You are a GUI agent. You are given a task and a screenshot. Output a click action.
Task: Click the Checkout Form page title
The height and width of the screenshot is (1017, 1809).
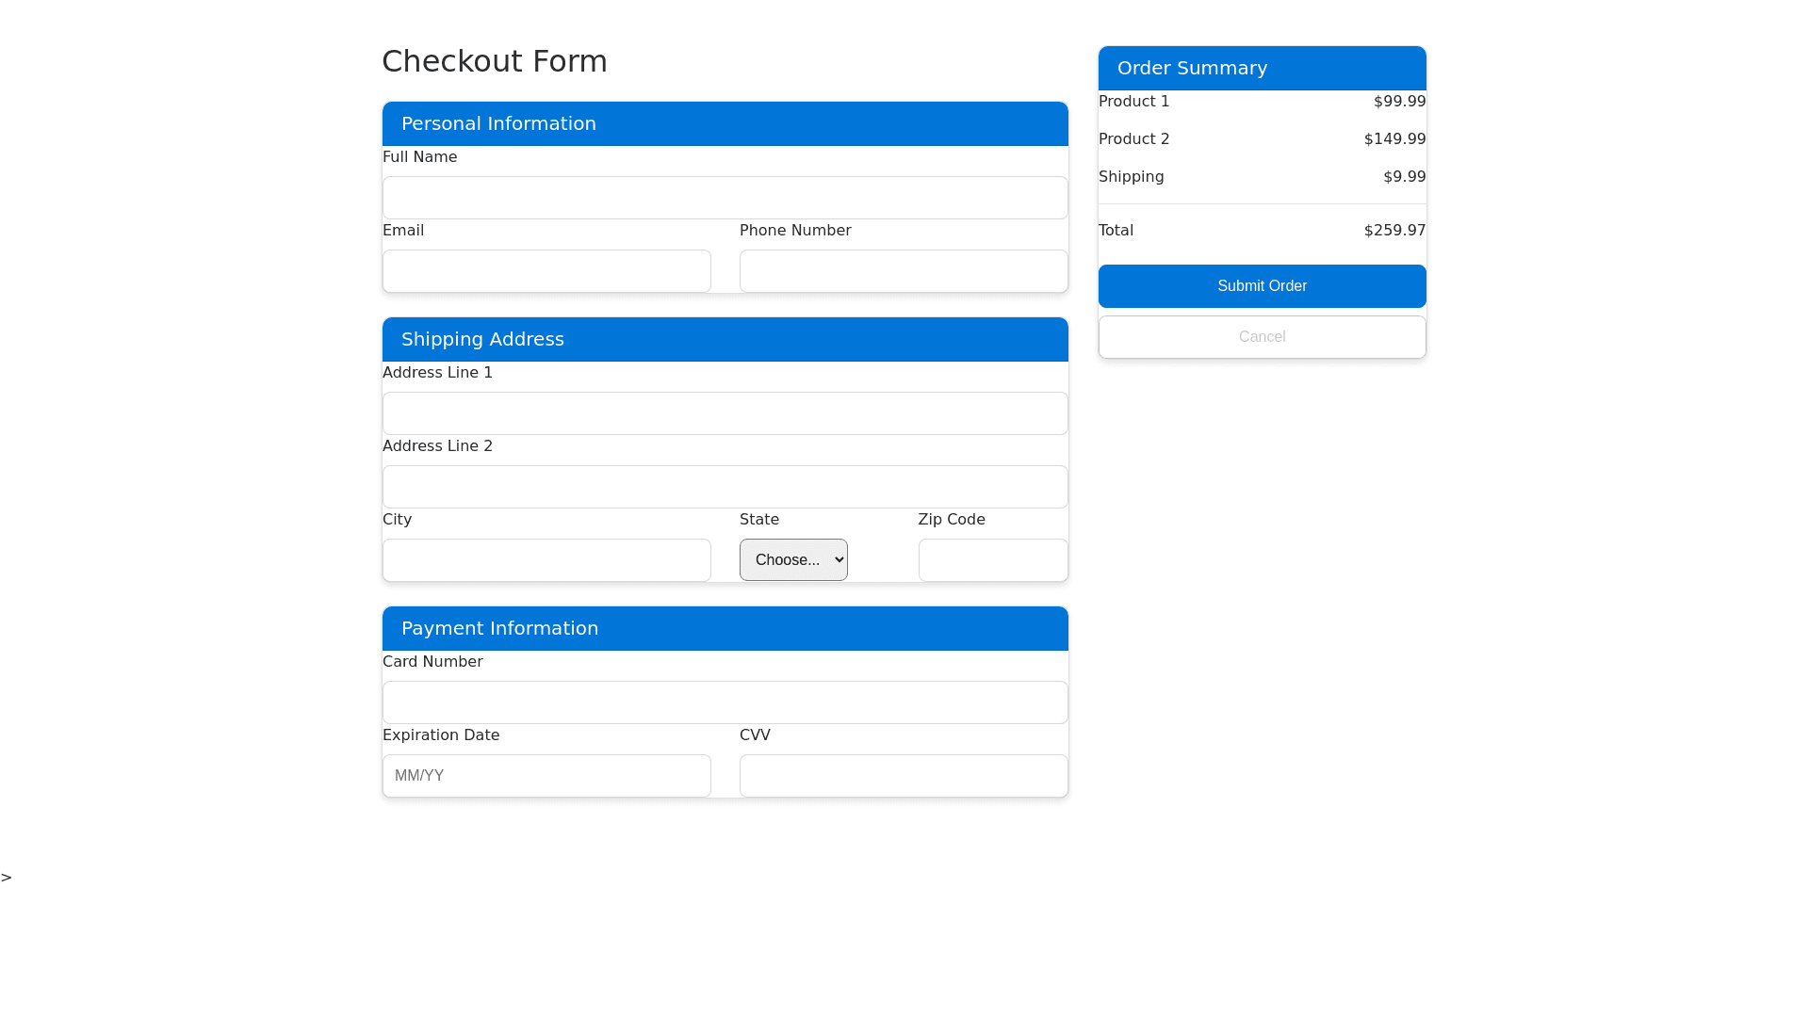click(495, 61)
